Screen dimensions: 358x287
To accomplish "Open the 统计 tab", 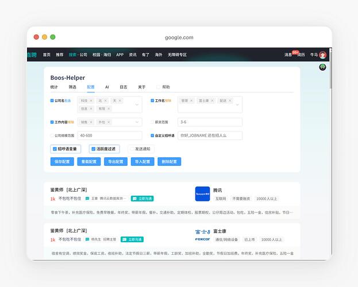I will click(54, 87).
